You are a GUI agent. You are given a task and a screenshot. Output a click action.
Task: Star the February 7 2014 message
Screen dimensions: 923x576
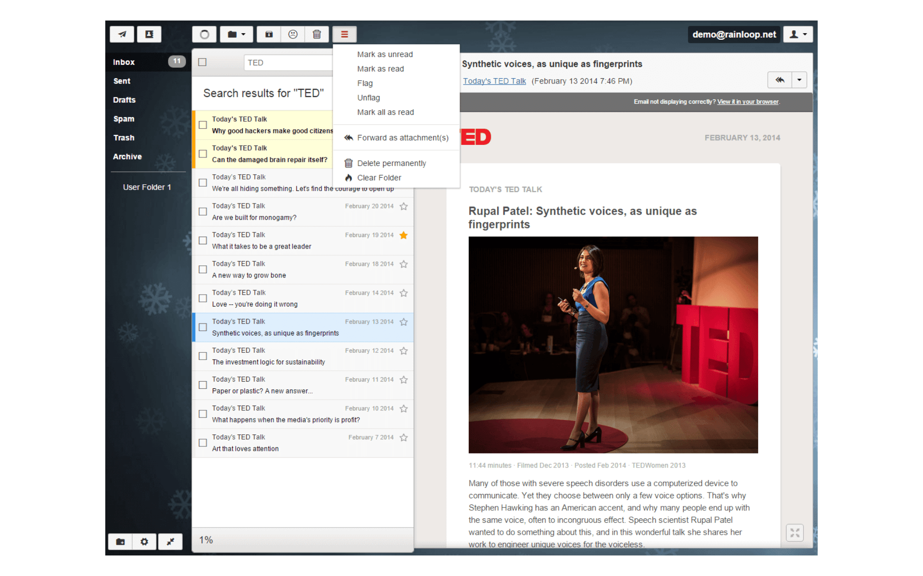coord(404,437)
